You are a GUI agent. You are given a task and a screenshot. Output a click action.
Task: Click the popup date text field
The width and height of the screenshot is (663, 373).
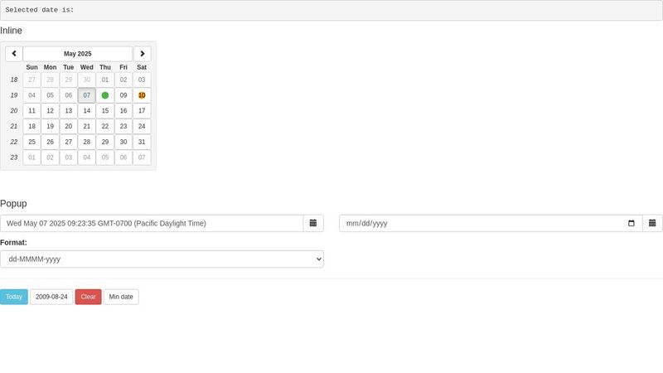coord(152,223)
